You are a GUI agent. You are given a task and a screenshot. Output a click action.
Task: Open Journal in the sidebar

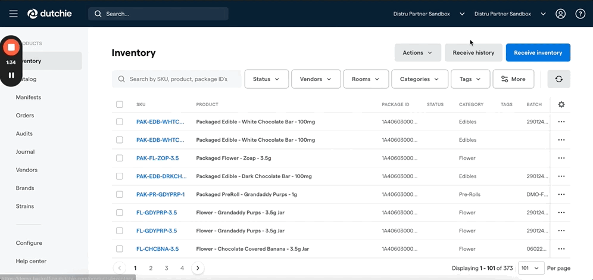(26, 152)
